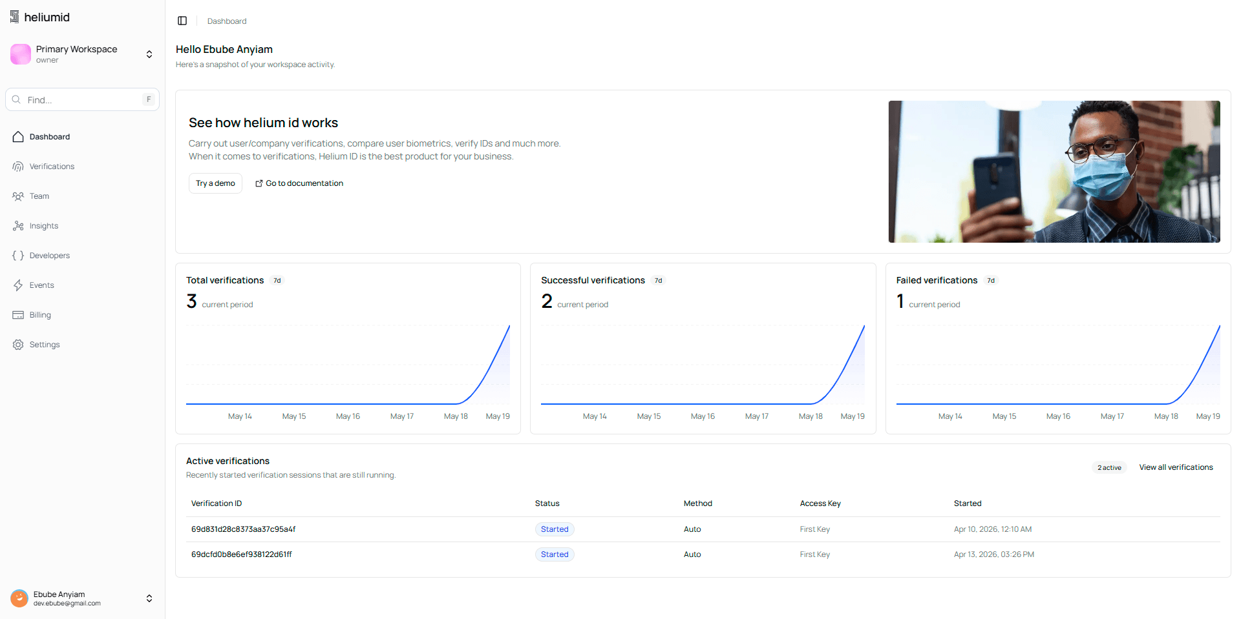This screenshot has height=619, width=1241.
Task: Click the dev.ebube@gmail.com email text
Action: click(67, 604)
